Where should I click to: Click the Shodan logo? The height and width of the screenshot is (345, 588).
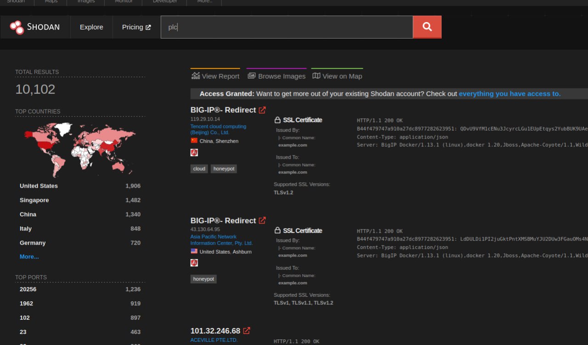(35, 27)
